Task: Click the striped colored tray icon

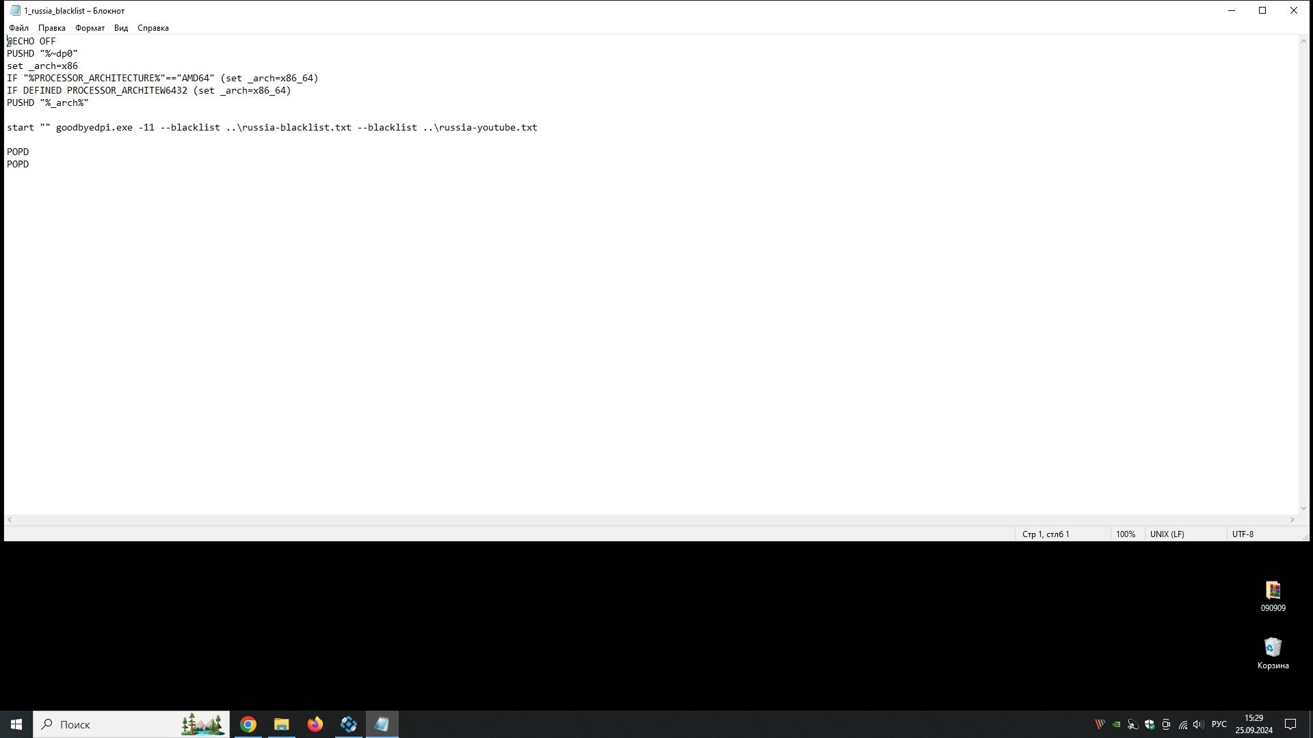Action: click(1100, 724)
